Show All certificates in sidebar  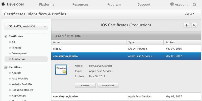pyautogui.click(x=13, y=42)
